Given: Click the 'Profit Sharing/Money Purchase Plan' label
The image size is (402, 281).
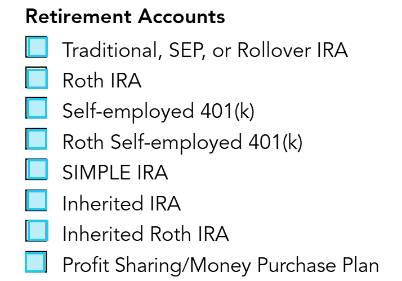Looking at the screenshot, I should click(x=221, y=265).
